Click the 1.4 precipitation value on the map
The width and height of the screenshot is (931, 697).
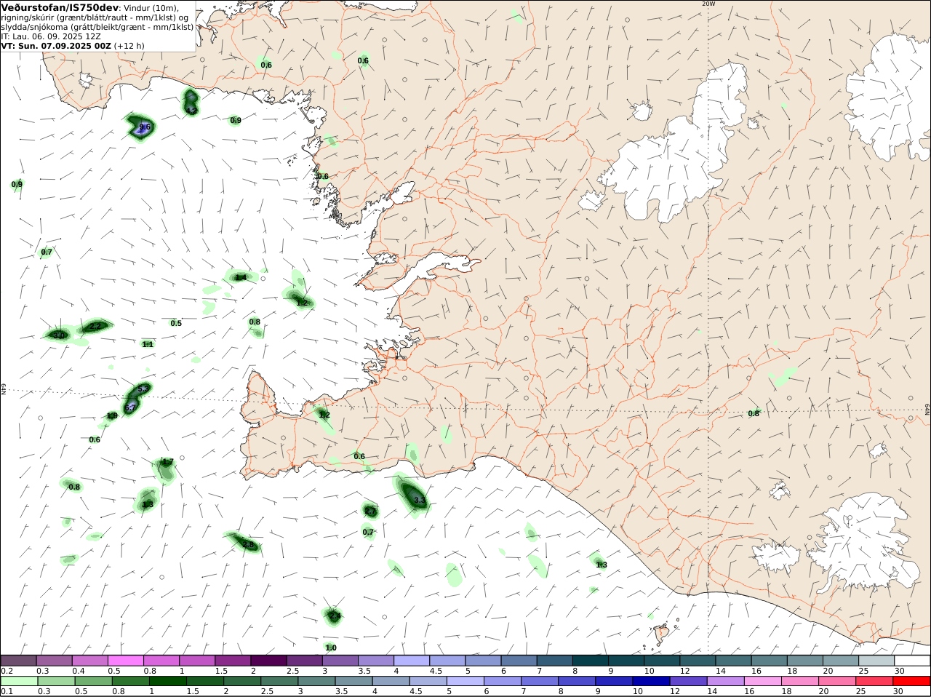point(240,277)
